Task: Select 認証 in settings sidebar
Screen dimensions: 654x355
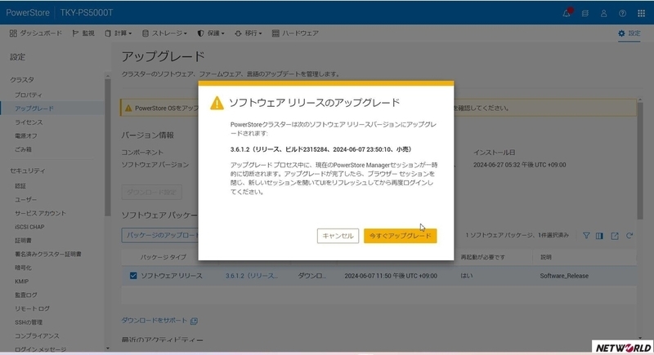Action: pyautogui.click(x=20, y=186)
